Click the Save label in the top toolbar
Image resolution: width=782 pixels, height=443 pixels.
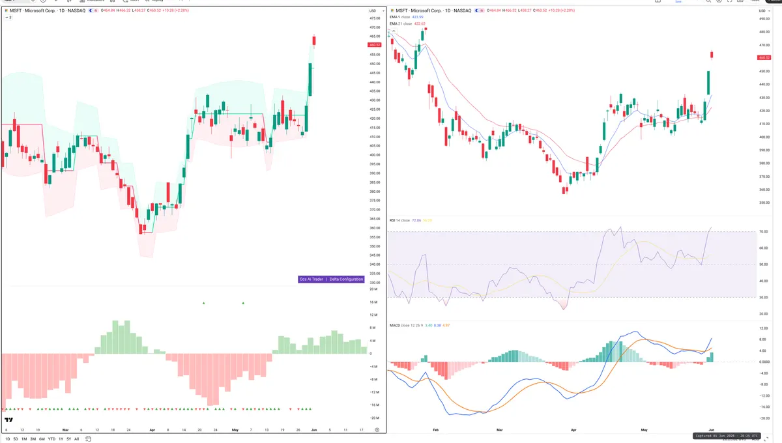[678, 2]
